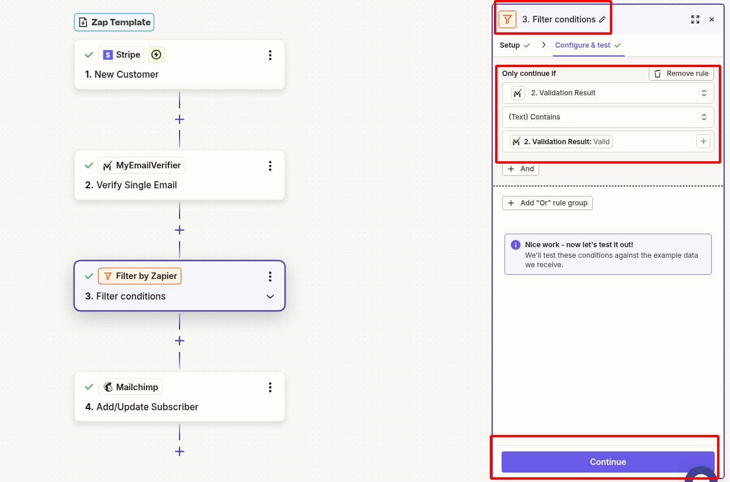Insert data using plus on Validation Result field
The image size is (730, 482).
703,141
